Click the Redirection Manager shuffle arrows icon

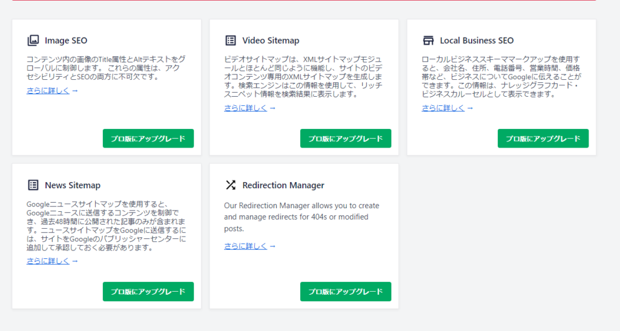pyautogui.click(x=230, y=185)
